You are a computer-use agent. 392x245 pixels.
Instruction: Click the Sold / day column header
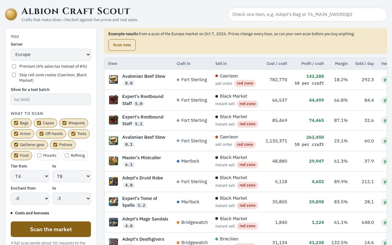364,64
